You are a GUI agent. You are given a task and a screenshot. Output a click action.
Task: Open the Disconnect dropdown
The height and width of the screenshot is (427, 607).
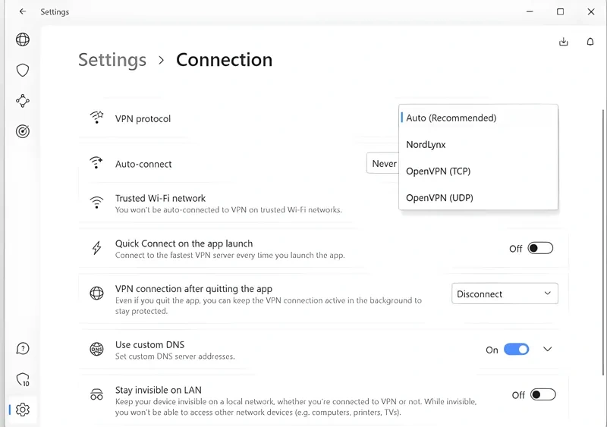coord(505,294)
